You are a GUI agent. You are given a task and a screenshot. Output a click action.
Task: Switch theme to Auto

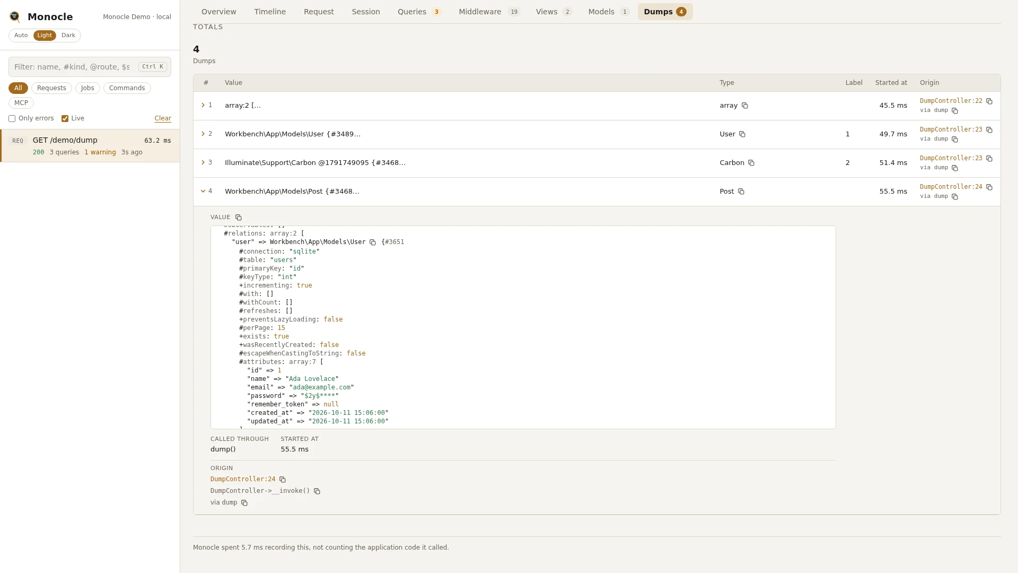[21, 36]
